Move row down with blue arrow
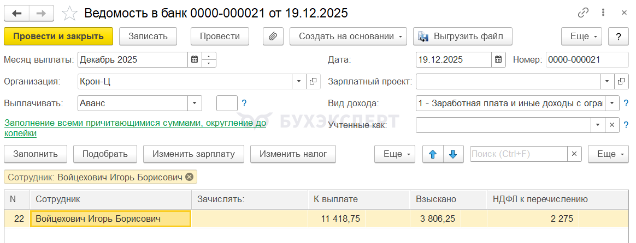636x243 pixels. tap(453, 154)
